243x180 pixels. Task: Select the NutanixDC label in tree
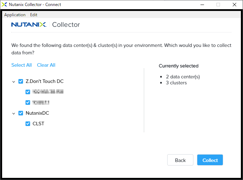(37, 113)
